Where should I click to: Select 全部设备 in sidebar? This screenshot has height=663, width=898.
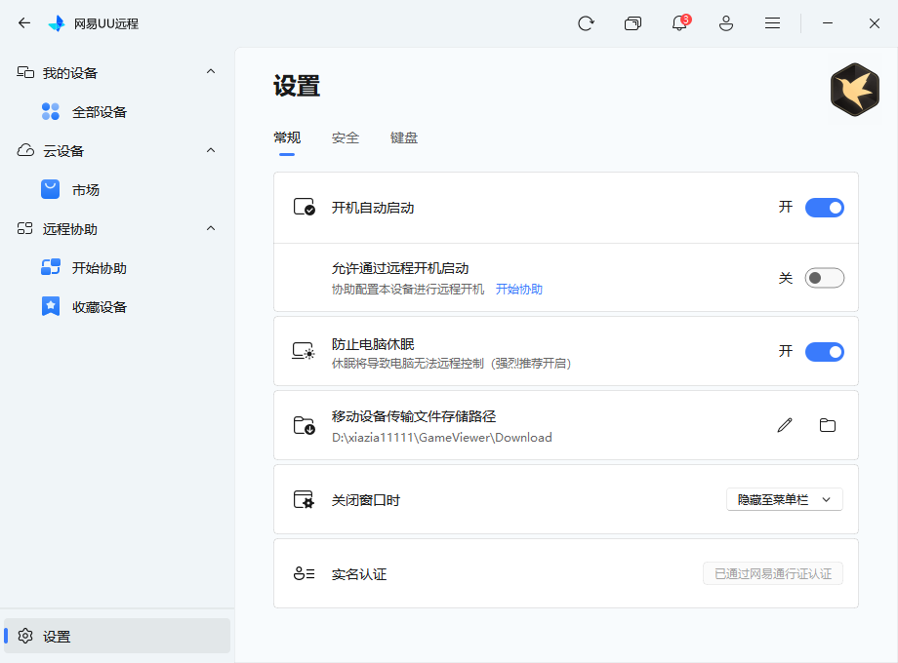tap(100, 112)
